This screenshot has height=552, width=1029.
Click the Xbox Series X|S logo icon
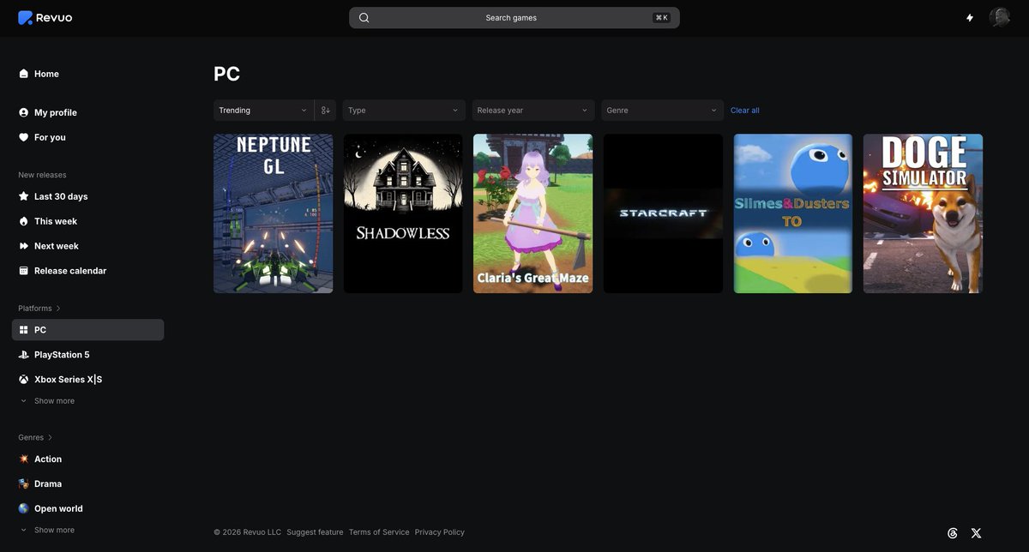[23, 380]
